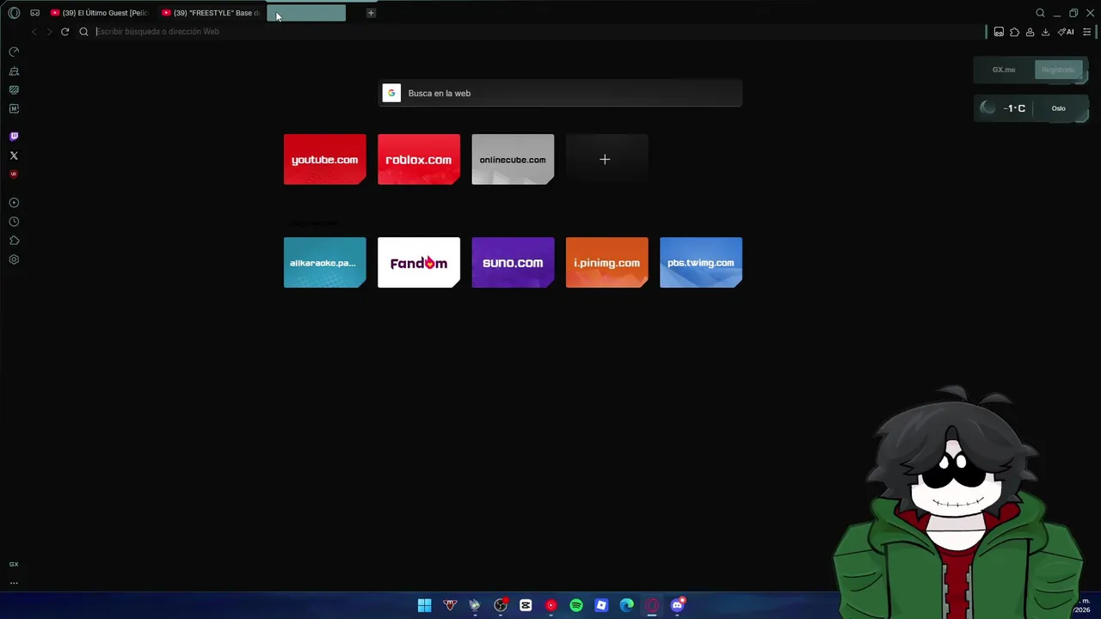Click the address bar search magnifier icon
This screenshot has width=1101, height=619.
click(83, 32)
